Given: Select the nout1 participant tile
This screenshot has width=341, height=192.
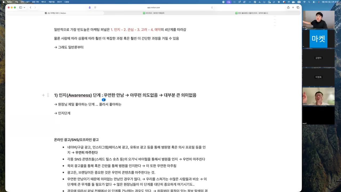Looking at the screenshot, I should tap(318, 115).
